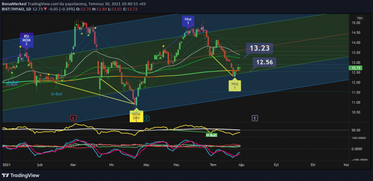This screenshot has height=181, width=373.
Task: Click the 15.00 price axis label
Action: pyautogui.click(x=356, y=22)
